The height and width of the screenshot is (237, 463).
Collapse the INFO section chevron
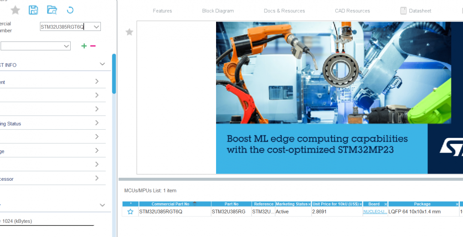pos(102,64)
